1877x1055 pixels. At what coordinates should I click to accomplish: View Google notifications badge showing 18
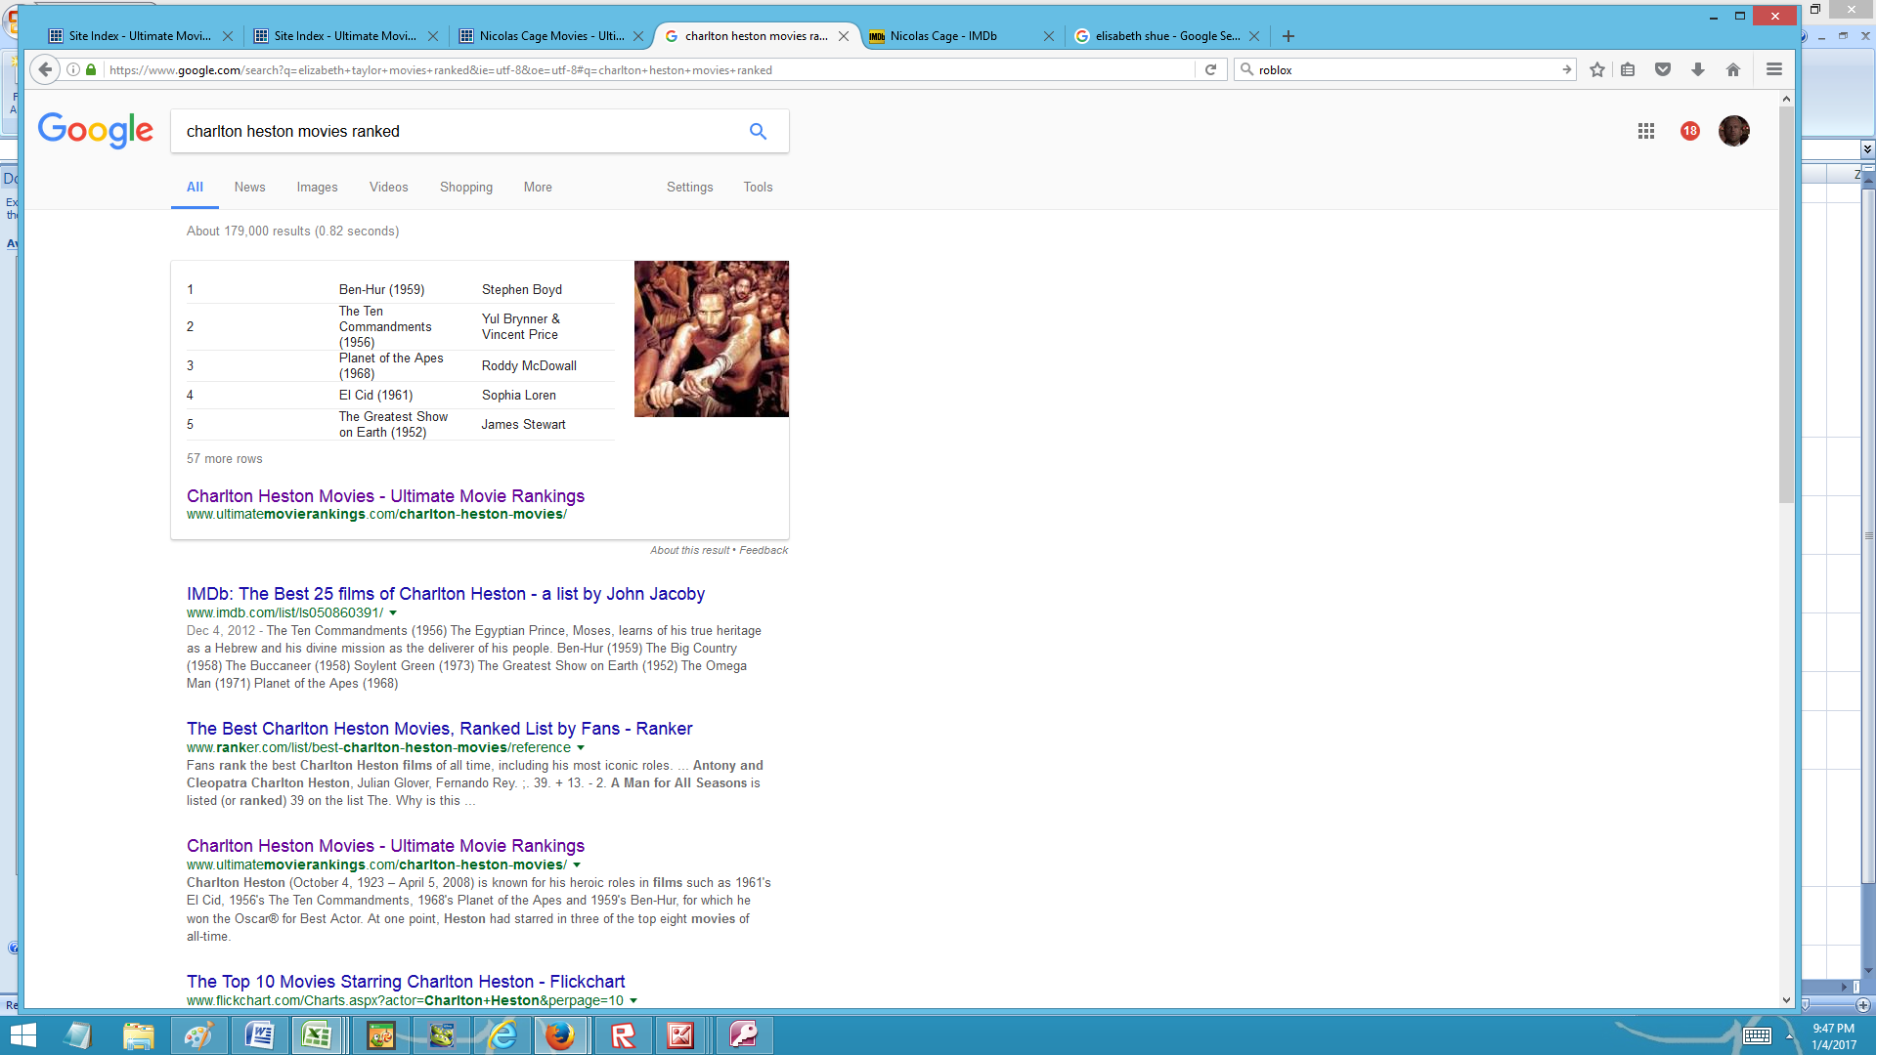(1690, 131)
